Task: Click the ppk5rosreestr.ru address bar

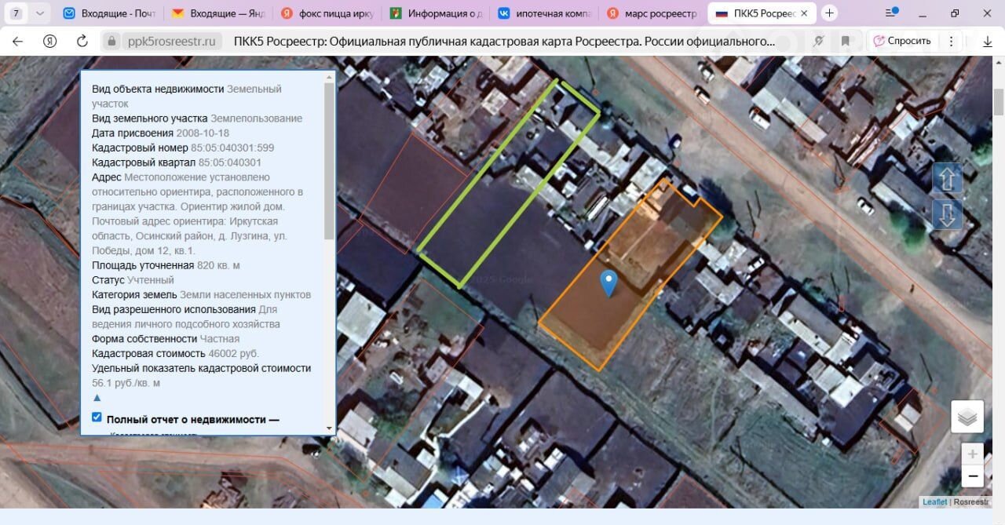Action: point(171,42)
